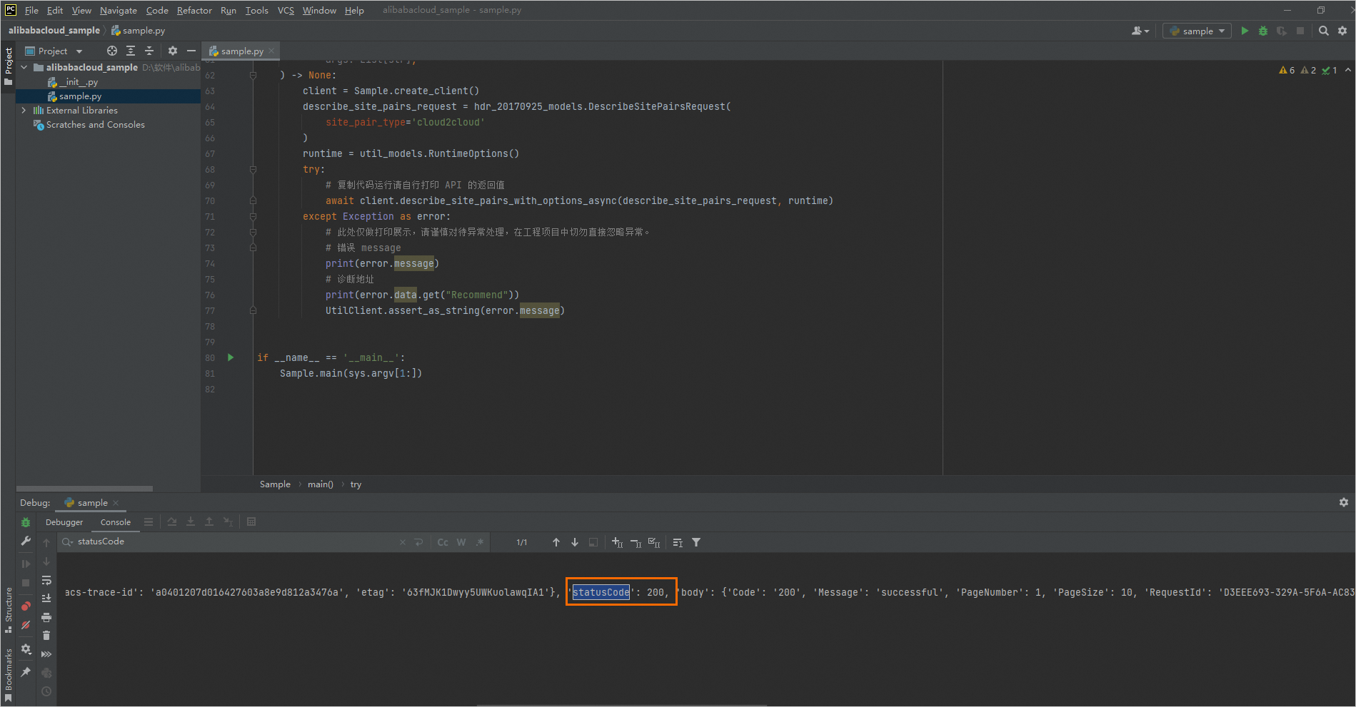This screenshot has height=707, width=1356.
Task: Collapse all items in Project panel
Action: click(149, 51)
